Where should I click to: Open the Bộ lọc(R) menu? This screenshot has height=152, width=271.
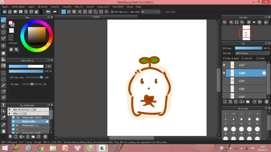coord(43,7)
